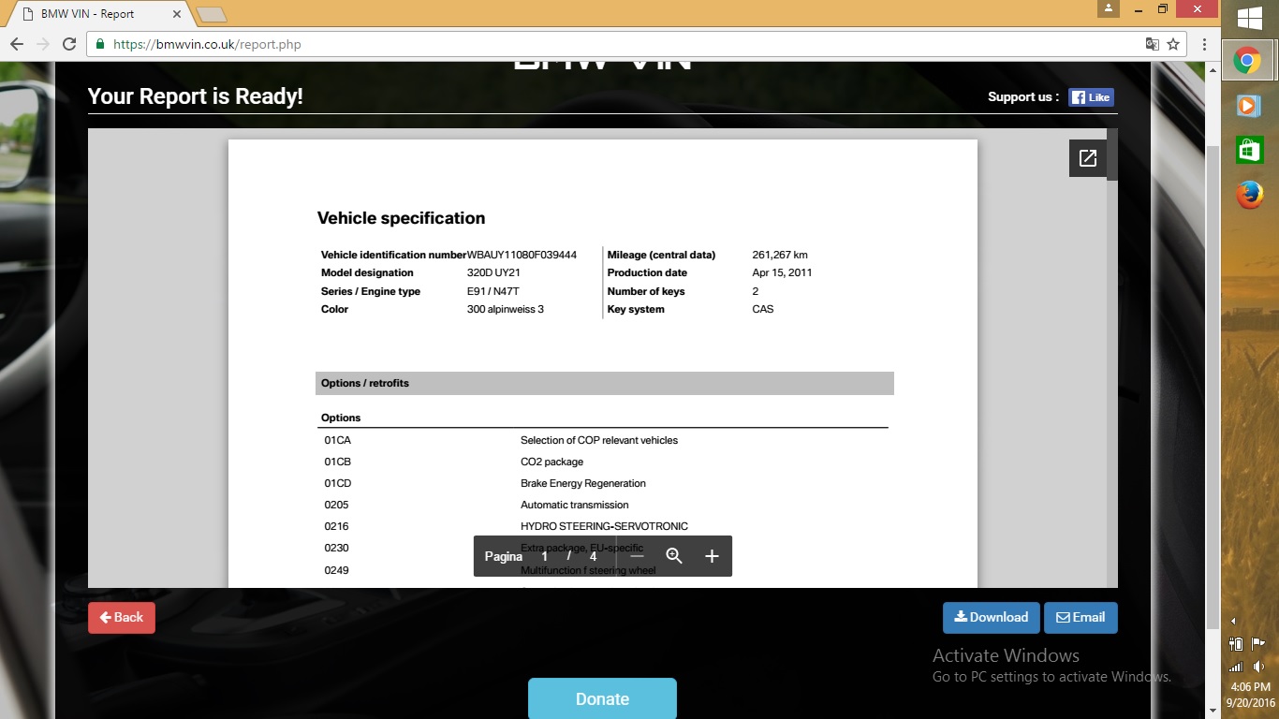Click the browser forward arrow
The width and height of the screenshot is (1279, 719).
43,44
